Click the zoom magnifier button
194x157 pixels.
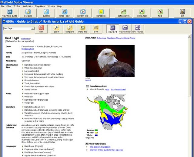click(57, 29)
